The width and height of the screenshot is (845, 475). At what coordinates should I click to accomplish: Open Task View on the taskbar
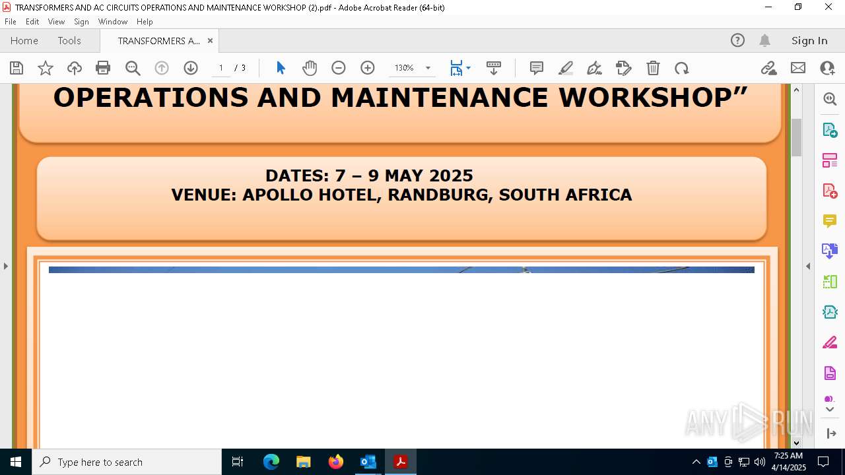(238, 462)
